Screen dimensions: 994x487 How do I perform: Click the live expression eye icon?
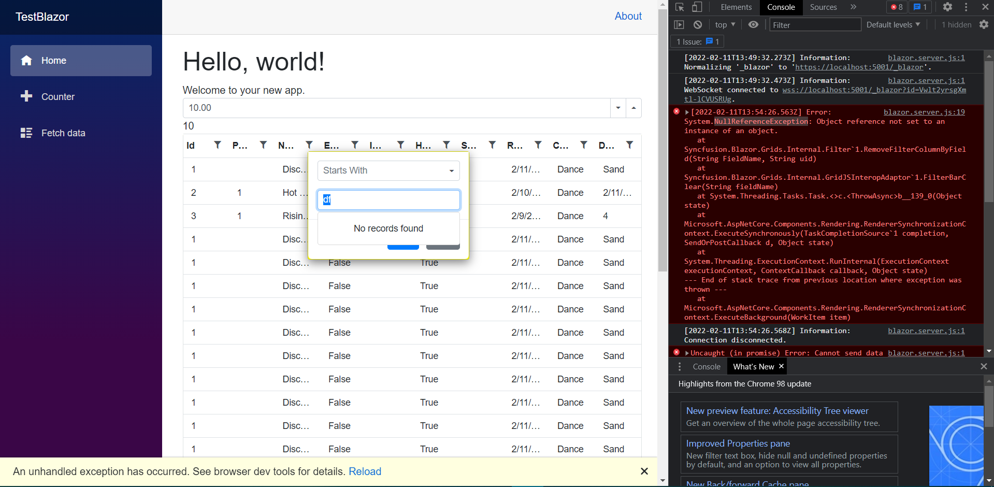tap(753, 25)
